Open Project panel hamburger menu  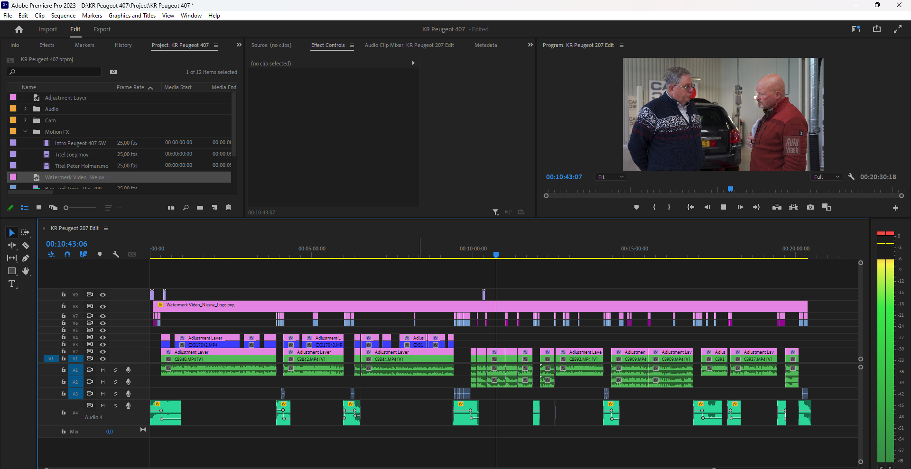pos(216,46)
